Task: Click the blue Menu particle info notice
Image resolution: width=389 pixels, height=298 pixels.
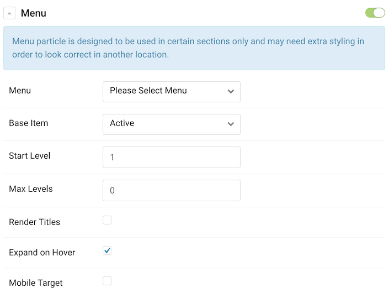Action: point(194,48)
